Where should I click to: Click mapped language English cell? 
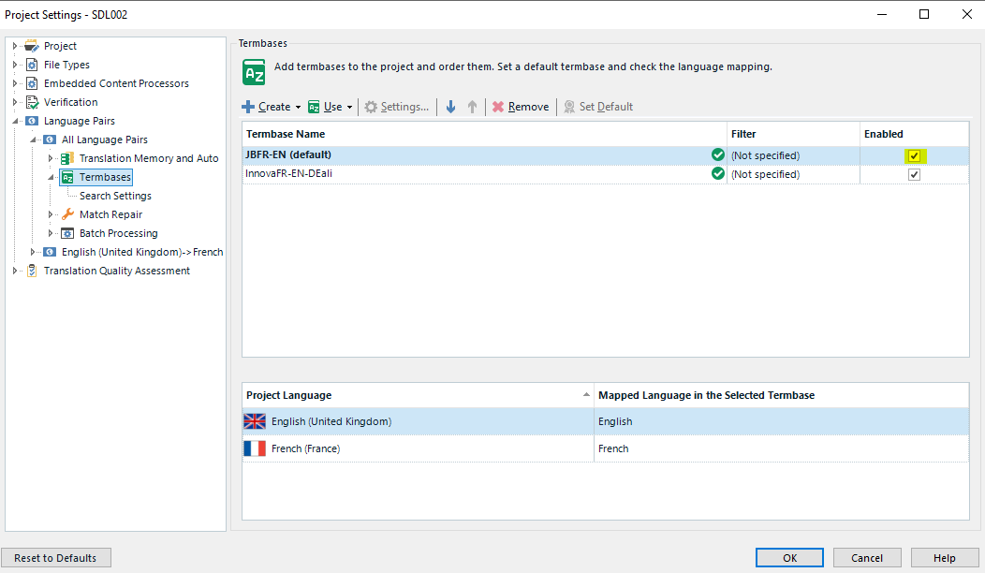point(782,421)
